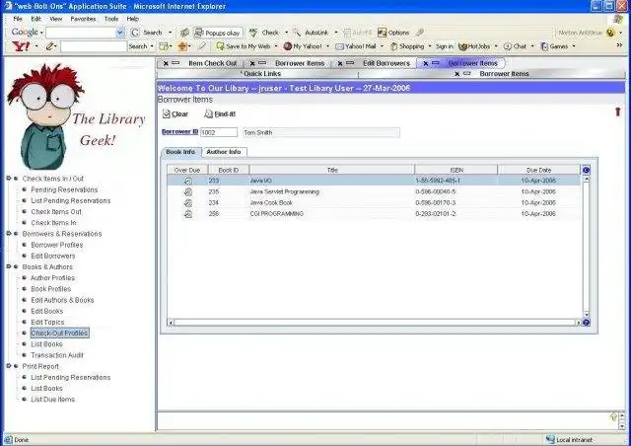This screenshot has width=631, height=446.
Task: Switch to the Edit Borrowers tab
Action: [x=386, y=63]
